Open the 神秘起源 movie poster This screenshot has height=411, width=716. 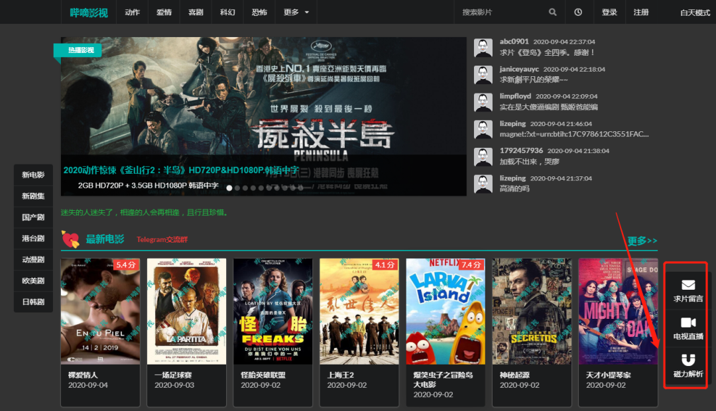tap(532, 312)
